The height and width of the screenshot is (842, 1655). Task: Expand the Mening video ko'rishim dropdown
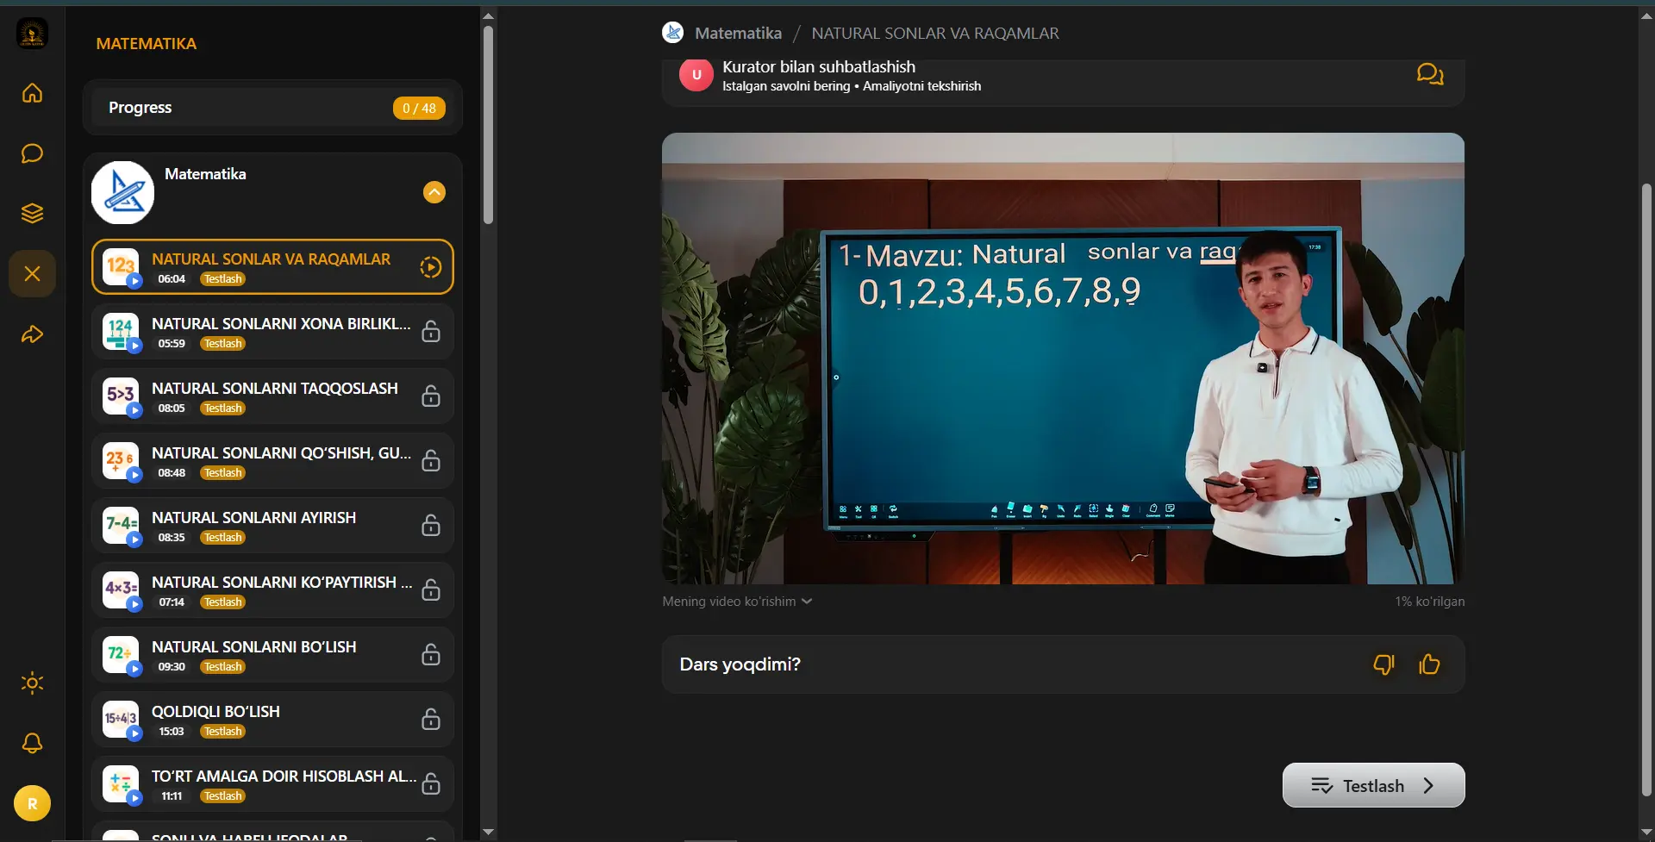737,602
